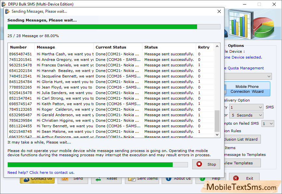Click the scroll up arrow of message list
282x194 pixels.
(x=217, y=47)
